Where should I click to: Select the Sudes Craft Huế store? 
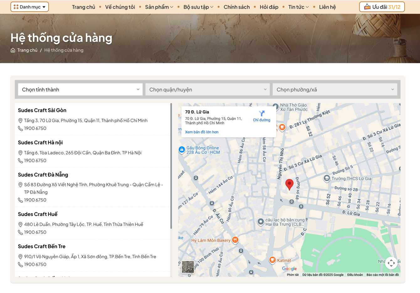coord(38,214)
